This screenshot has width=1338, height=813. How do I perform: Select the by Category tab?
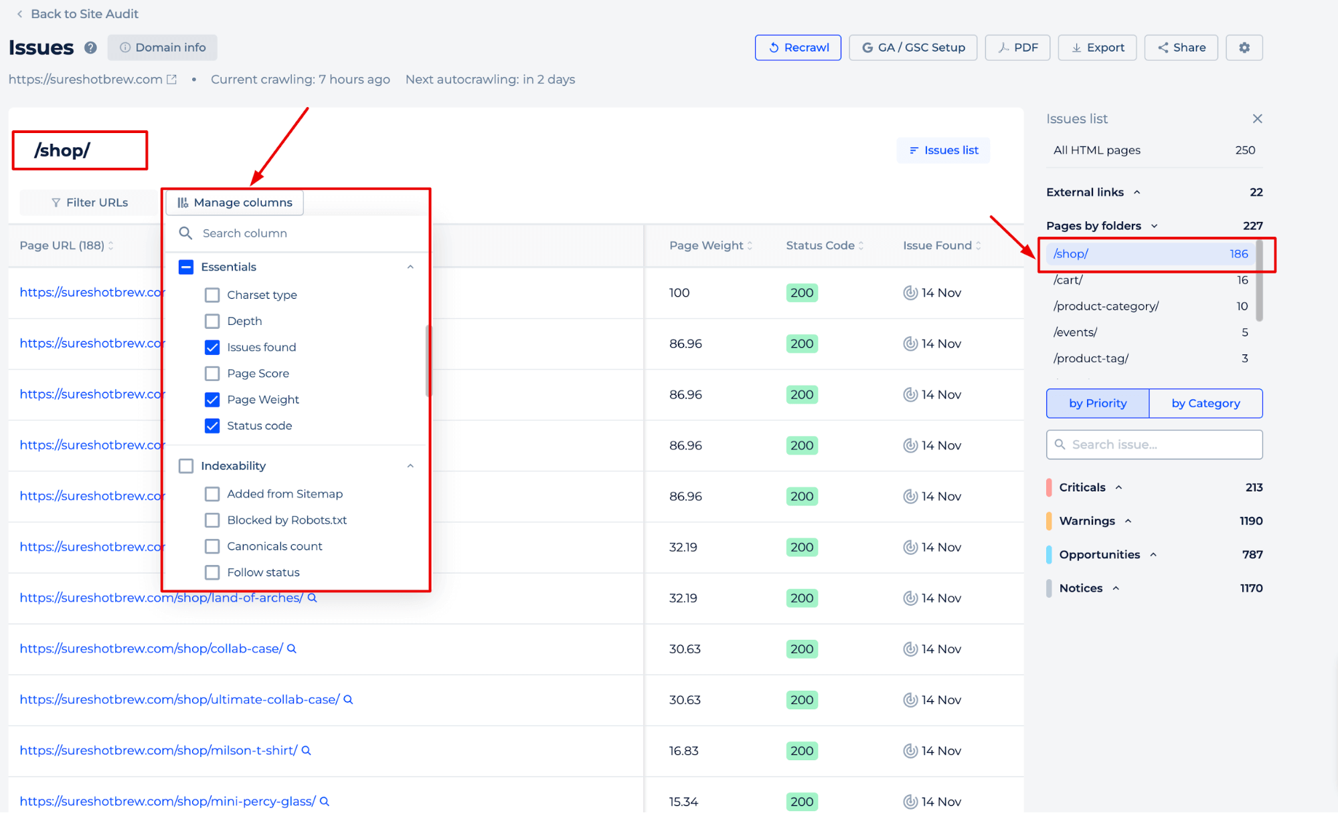1205,402
